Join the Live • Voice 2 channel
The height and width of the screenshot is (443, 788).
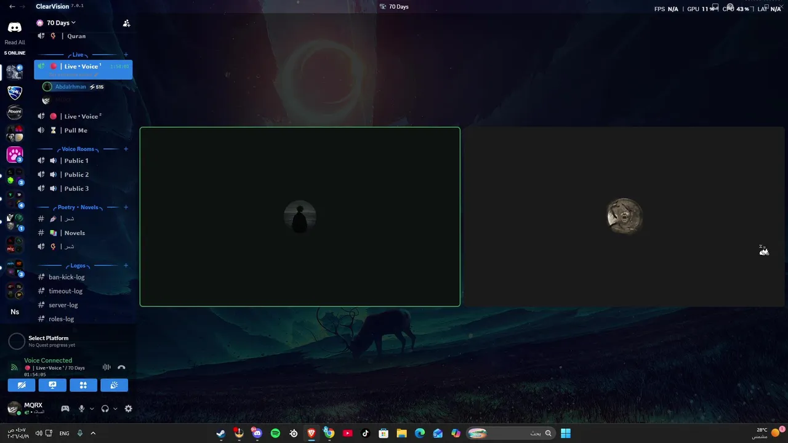coord(83,116)
